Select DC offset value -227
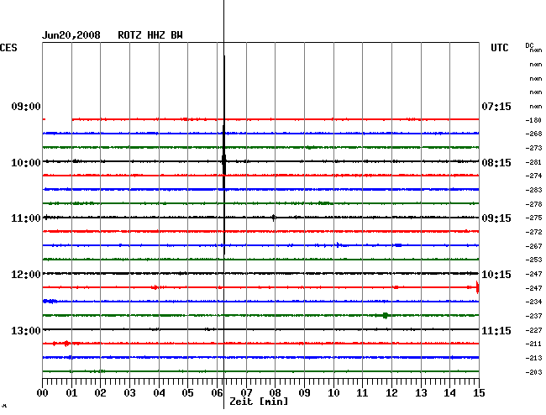Viewport: 546px width, 415px height. pos(533,330)
